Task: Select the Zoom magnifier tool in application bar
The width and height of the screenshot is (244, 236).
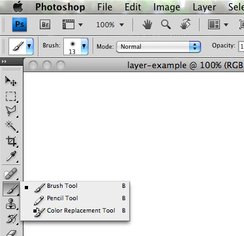Action: [166, 25]
